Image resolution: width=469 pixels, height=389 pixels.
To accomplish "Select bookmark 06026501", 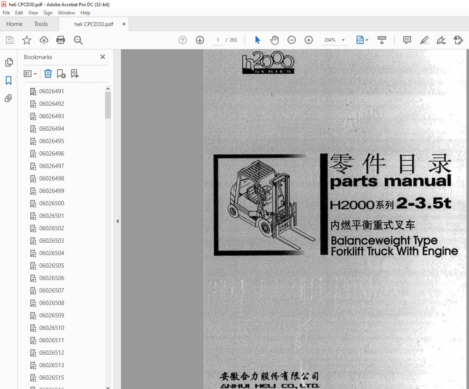I will click(x=52, y=216).
